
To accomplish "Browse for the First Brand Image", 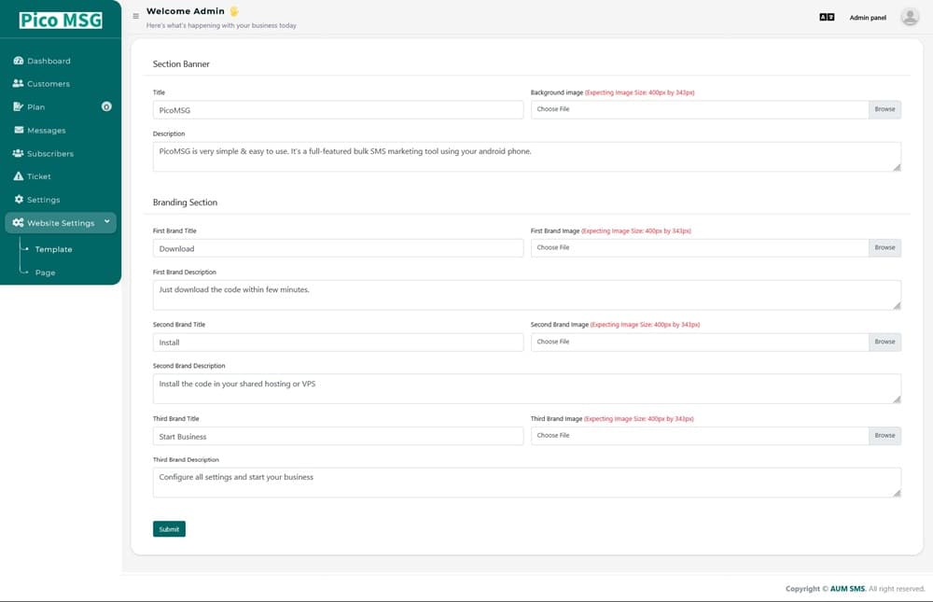I will [x=884, y=247].
